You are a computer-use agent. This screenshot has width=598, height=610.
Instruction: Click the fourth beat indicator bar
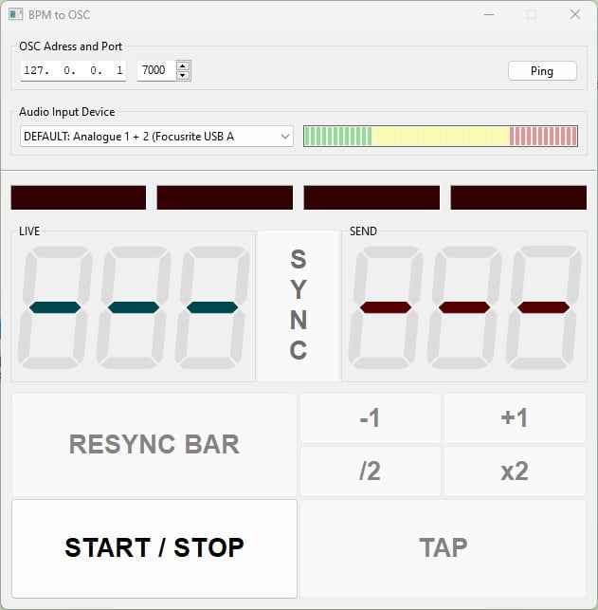518,197
